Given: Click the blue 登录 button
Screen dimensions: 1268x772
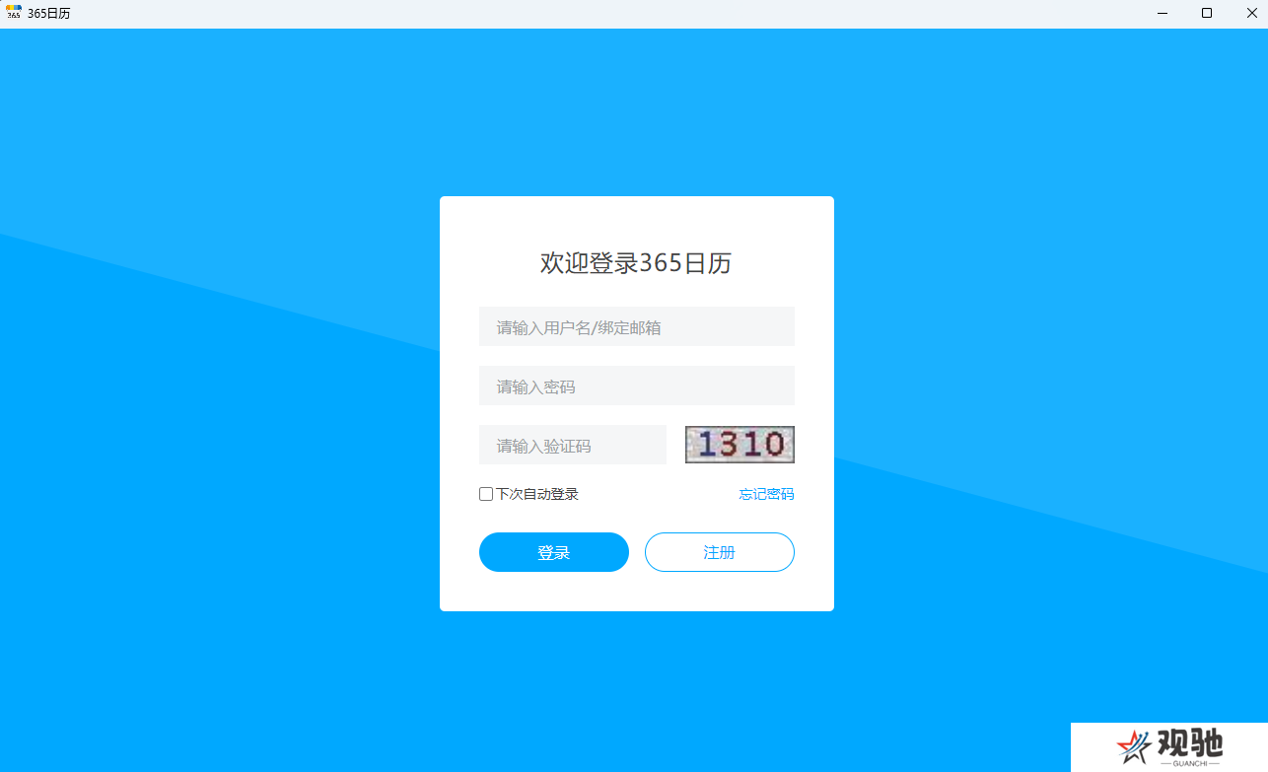Looking at the screenshot, I should click(554, 552).
